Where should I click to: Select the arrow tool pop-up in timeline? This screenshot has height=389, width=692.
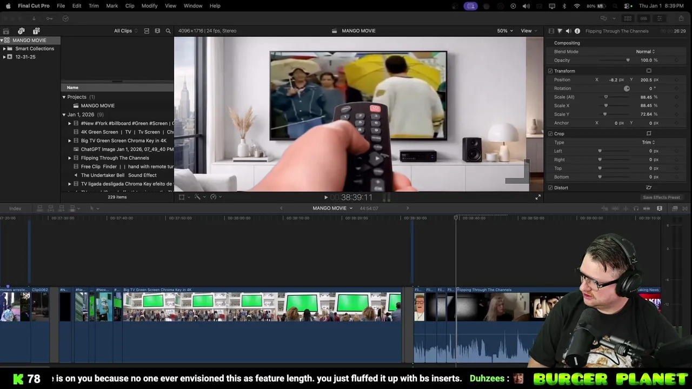click(x=94, y=209)
